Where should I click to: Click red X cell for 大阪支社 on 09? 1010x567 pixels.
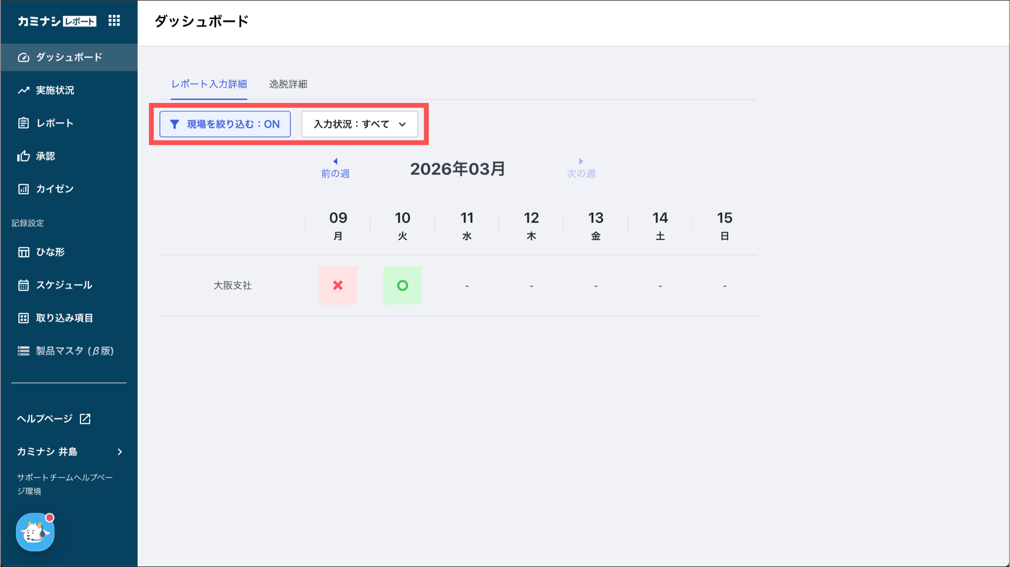(338, 285)
